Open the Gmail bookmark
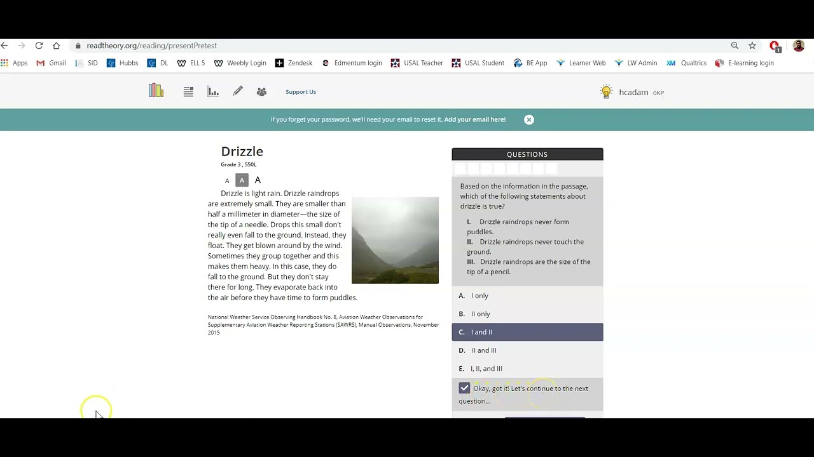 pyautogui.click(x=51, y=63)
